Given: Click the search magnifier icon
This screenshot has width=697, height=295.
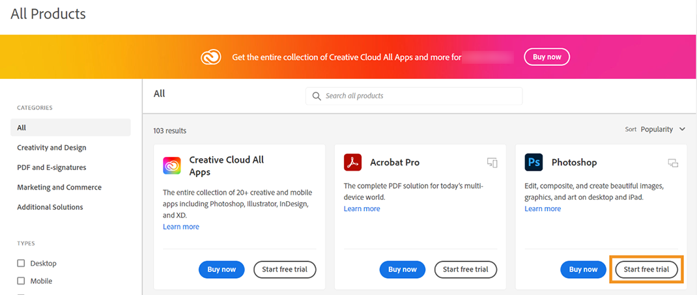Looking at the screenshot, I should click(317, 96).
